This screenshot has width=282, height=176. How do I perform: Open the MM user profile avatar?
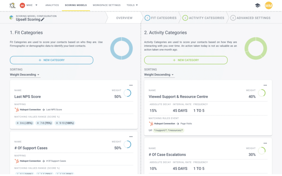[x=269, y=6]
